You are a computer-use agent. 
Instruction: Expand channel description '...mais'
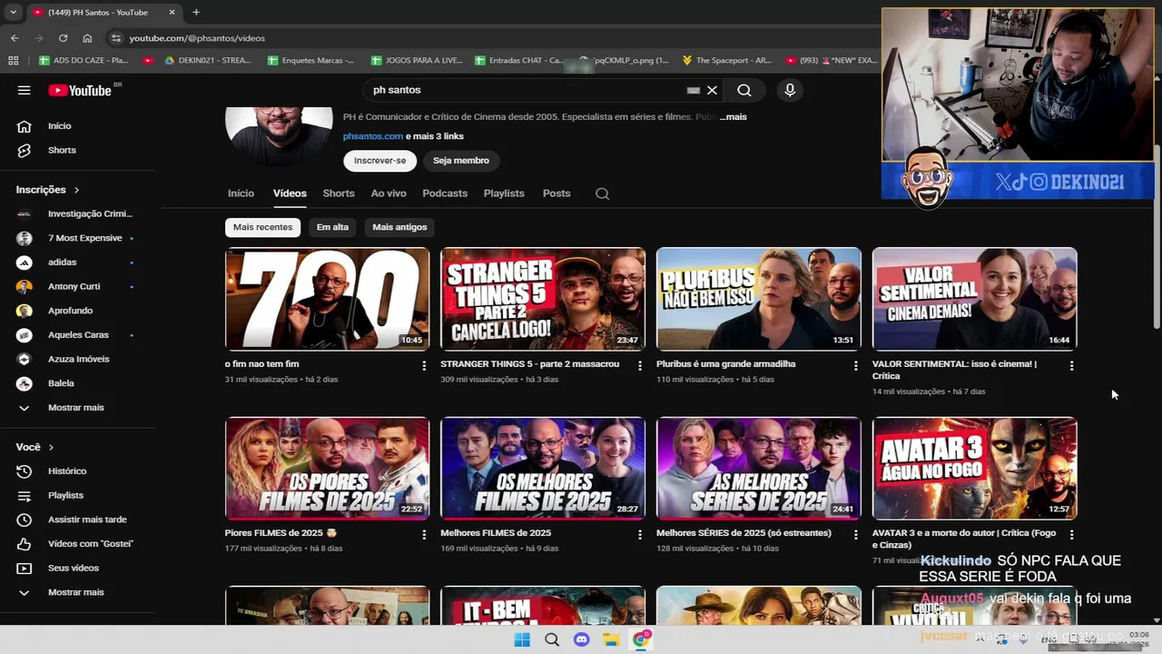734,117
